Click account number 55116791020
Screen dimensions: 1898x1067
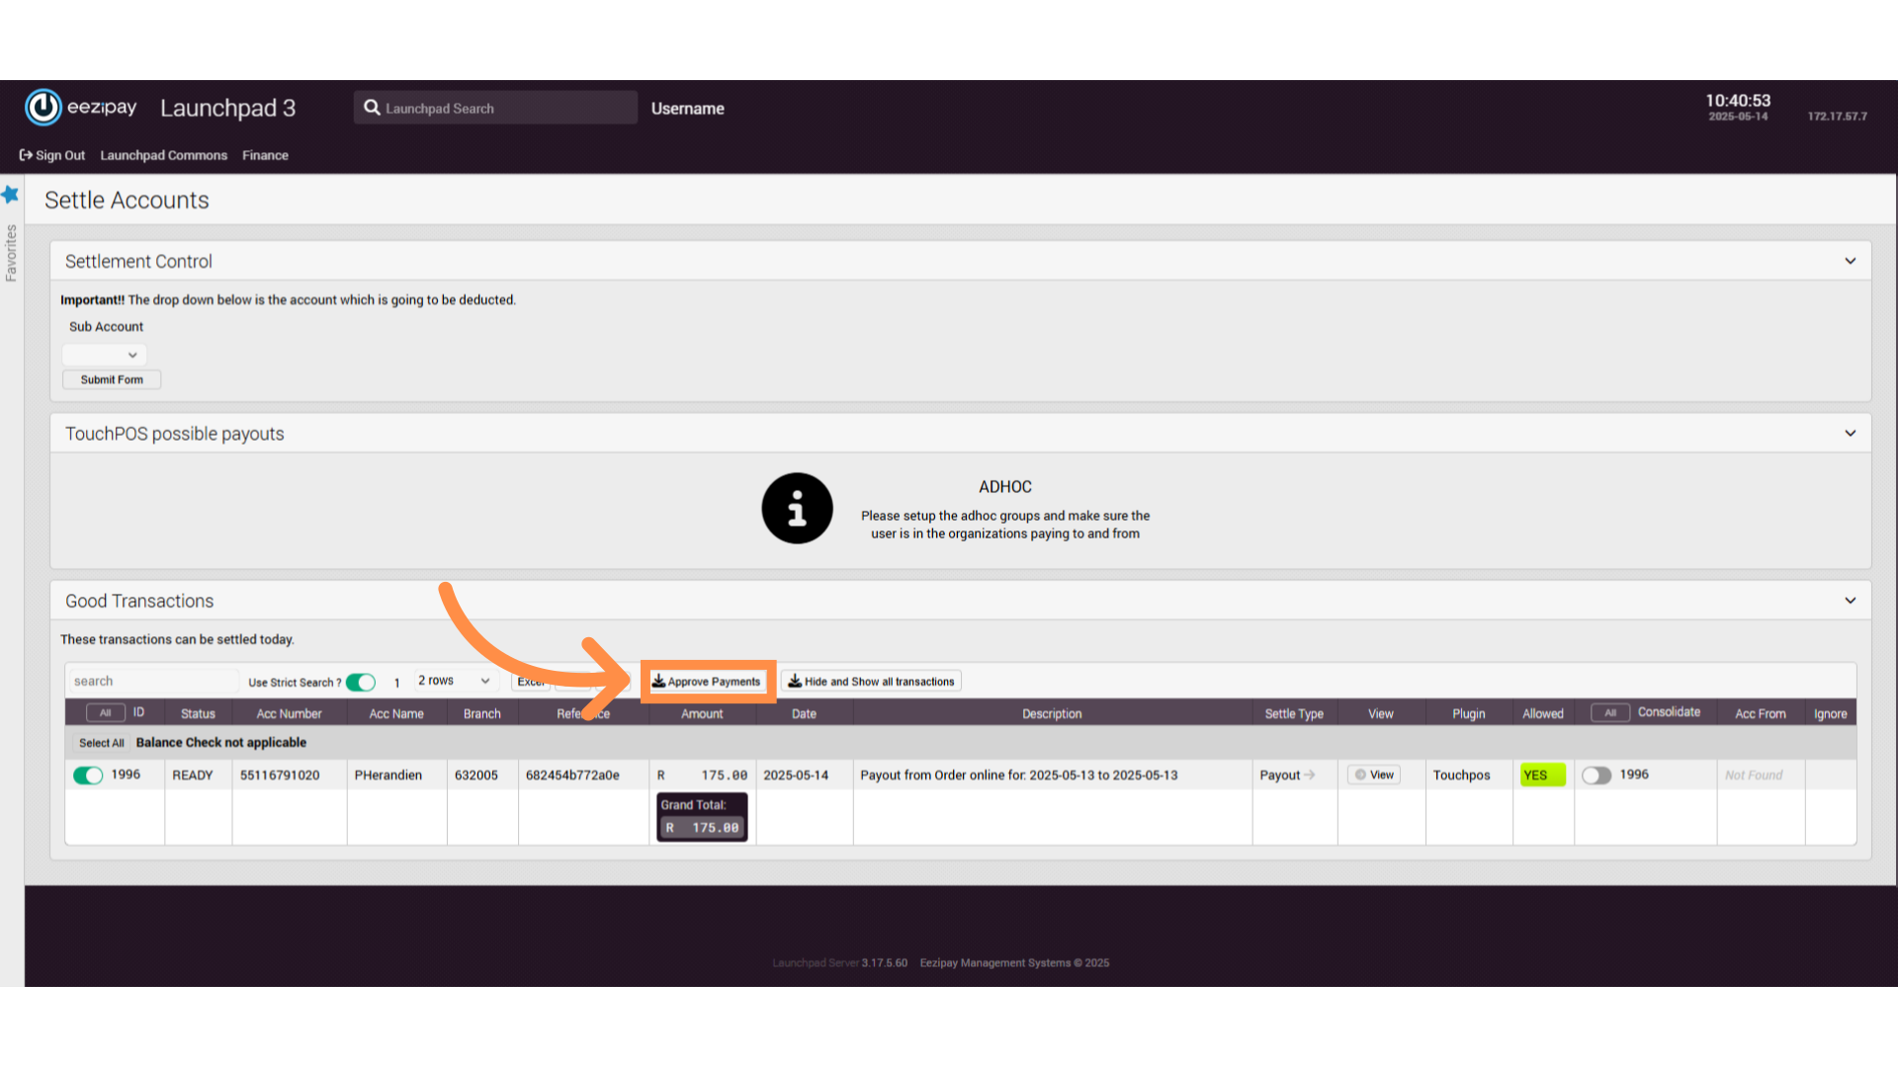(280, 776)
